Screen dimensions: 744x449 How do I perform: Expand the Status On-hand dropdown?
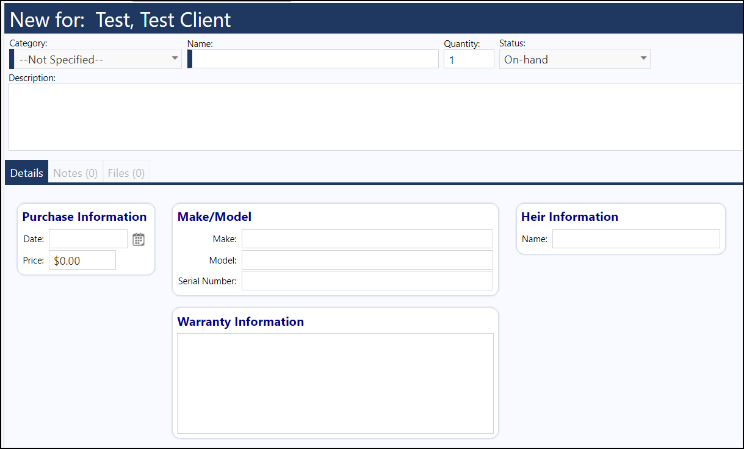[575, 59]
